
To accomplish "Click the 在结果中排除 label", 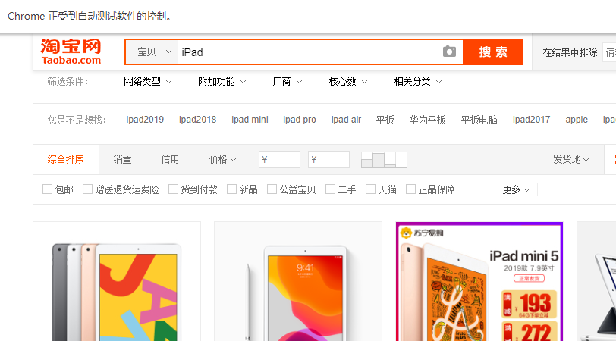I will click(570, 52).
